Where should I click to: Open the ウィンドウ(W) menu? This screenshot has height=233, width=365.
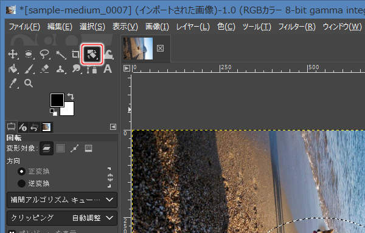click(x=342, y=27)
